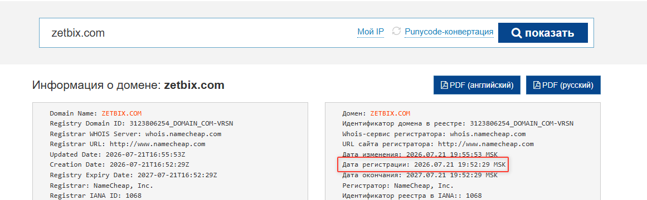Select the Creation Date line
The image size is (647, 200).
(x=120, y=164)
